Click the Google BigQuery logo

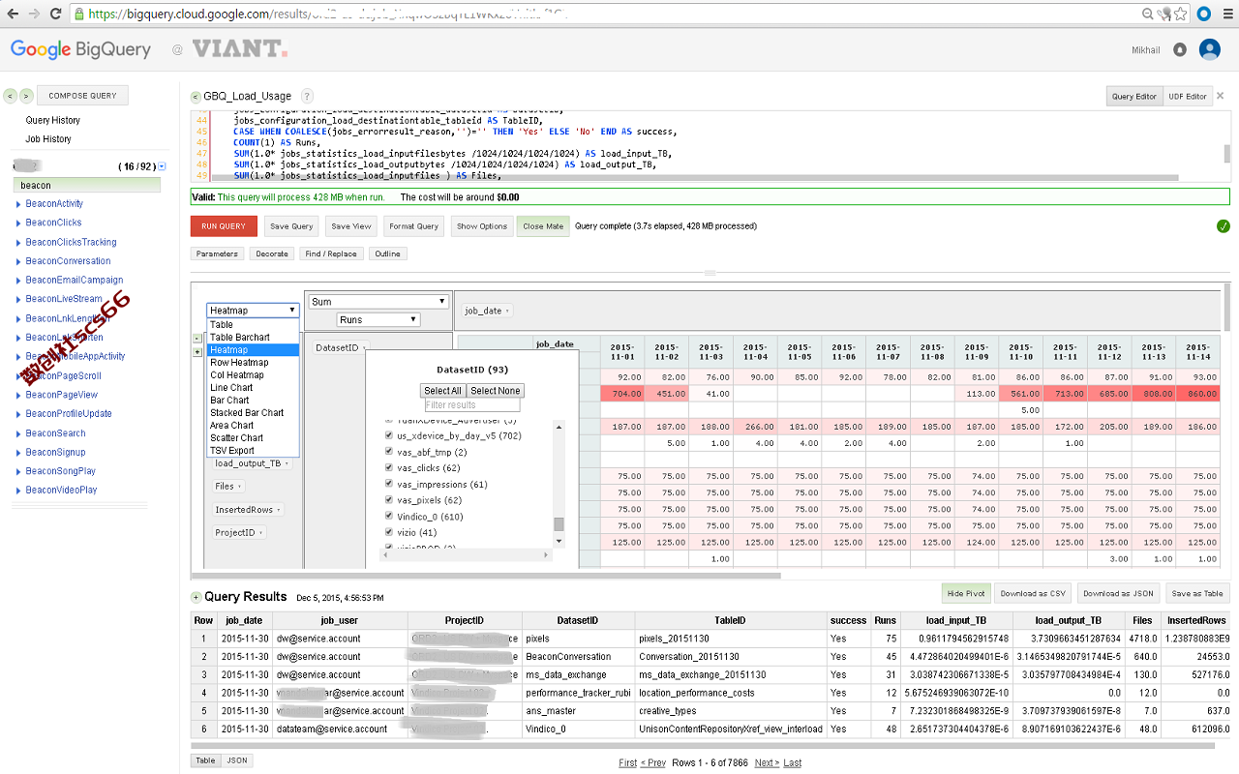tap(80, 49)
